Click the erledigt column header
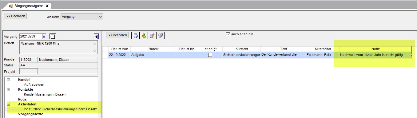The height and width of the screenshot is (118, 417). (x=210, y=49)
